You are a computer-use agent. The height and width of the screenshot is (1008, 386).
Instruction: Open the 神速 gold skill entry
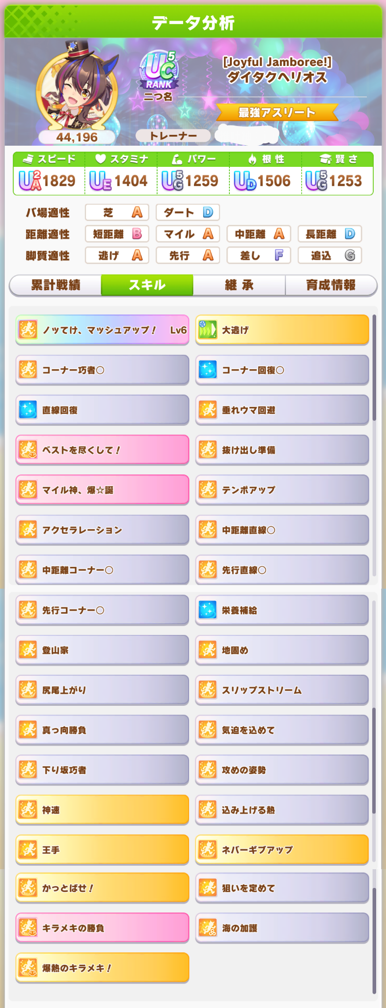[x=102, y=810]
